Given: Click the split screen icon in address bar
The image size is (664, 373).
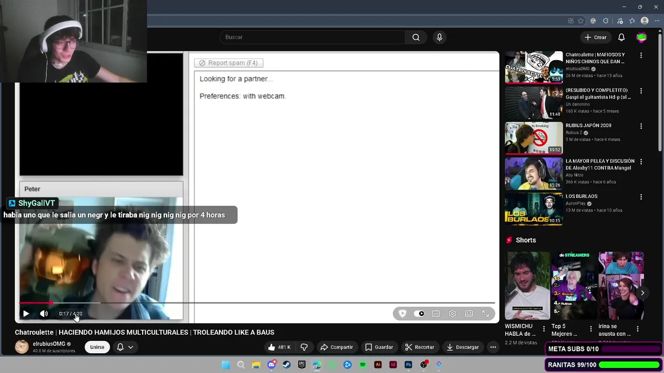Looking at the screenshot, I should click(571, 21).
